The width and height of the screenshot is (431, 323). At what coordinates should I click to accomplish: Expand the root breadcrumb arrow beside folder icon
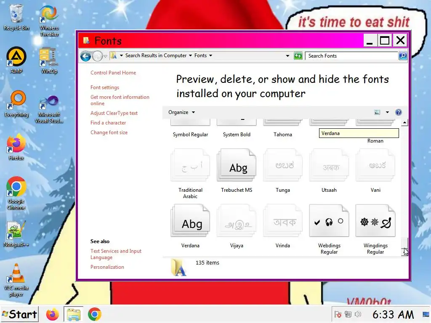click(121, 56)
